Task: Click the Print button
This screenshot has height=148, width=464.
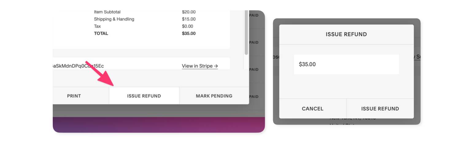Action: click(x=74, y=96)
